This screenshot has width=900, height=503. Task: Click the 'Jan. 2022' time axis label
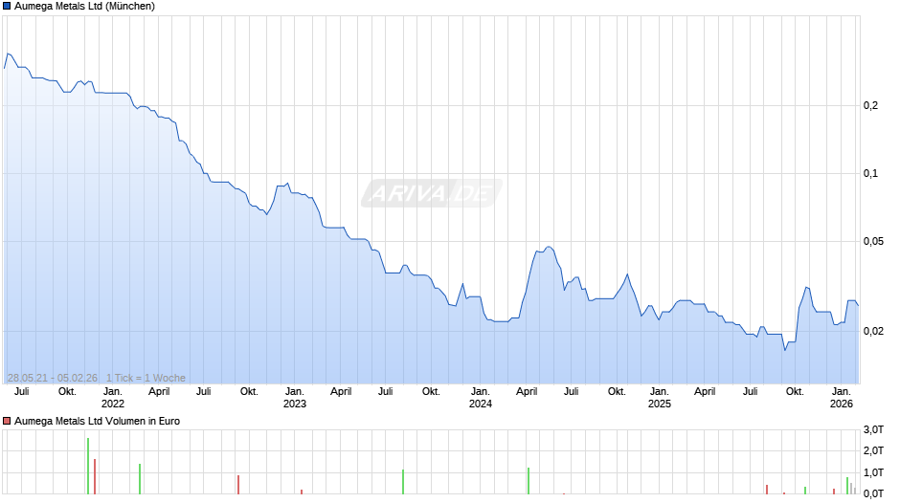pyautogui.click(x=113, y=398)
